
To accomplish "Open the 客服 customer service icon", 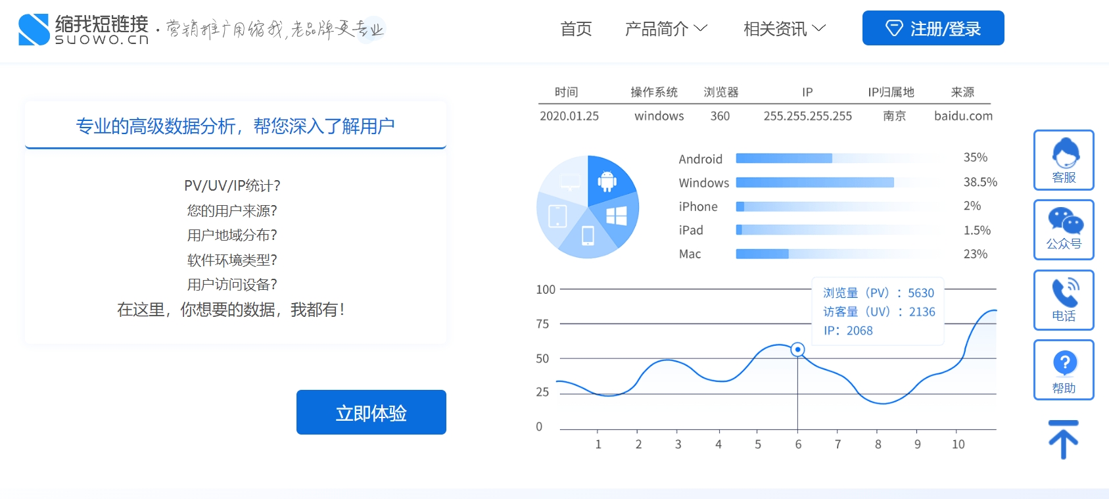I will click(1064, 160).
